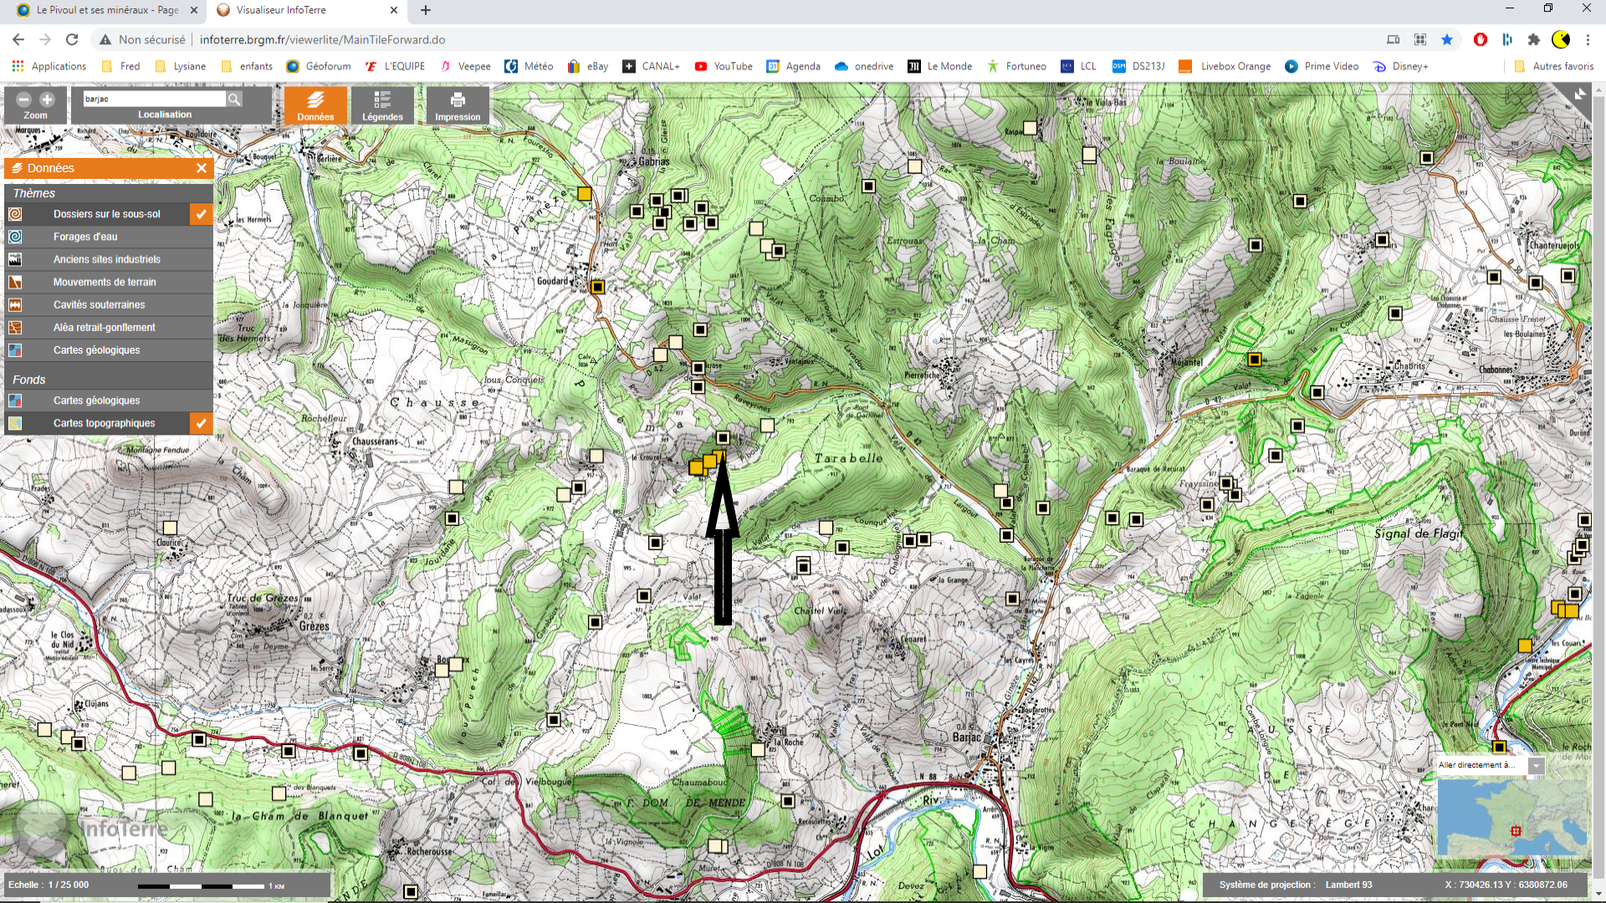Enable Mouvements de terrain layer
This screenshot has width=1606, height=903.
click(105, 283)
